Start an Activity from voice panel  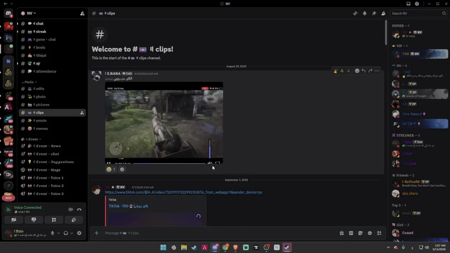[54, 220]
